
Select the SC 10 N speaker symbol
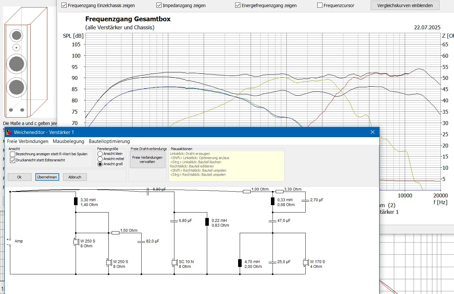coord(174,263)
